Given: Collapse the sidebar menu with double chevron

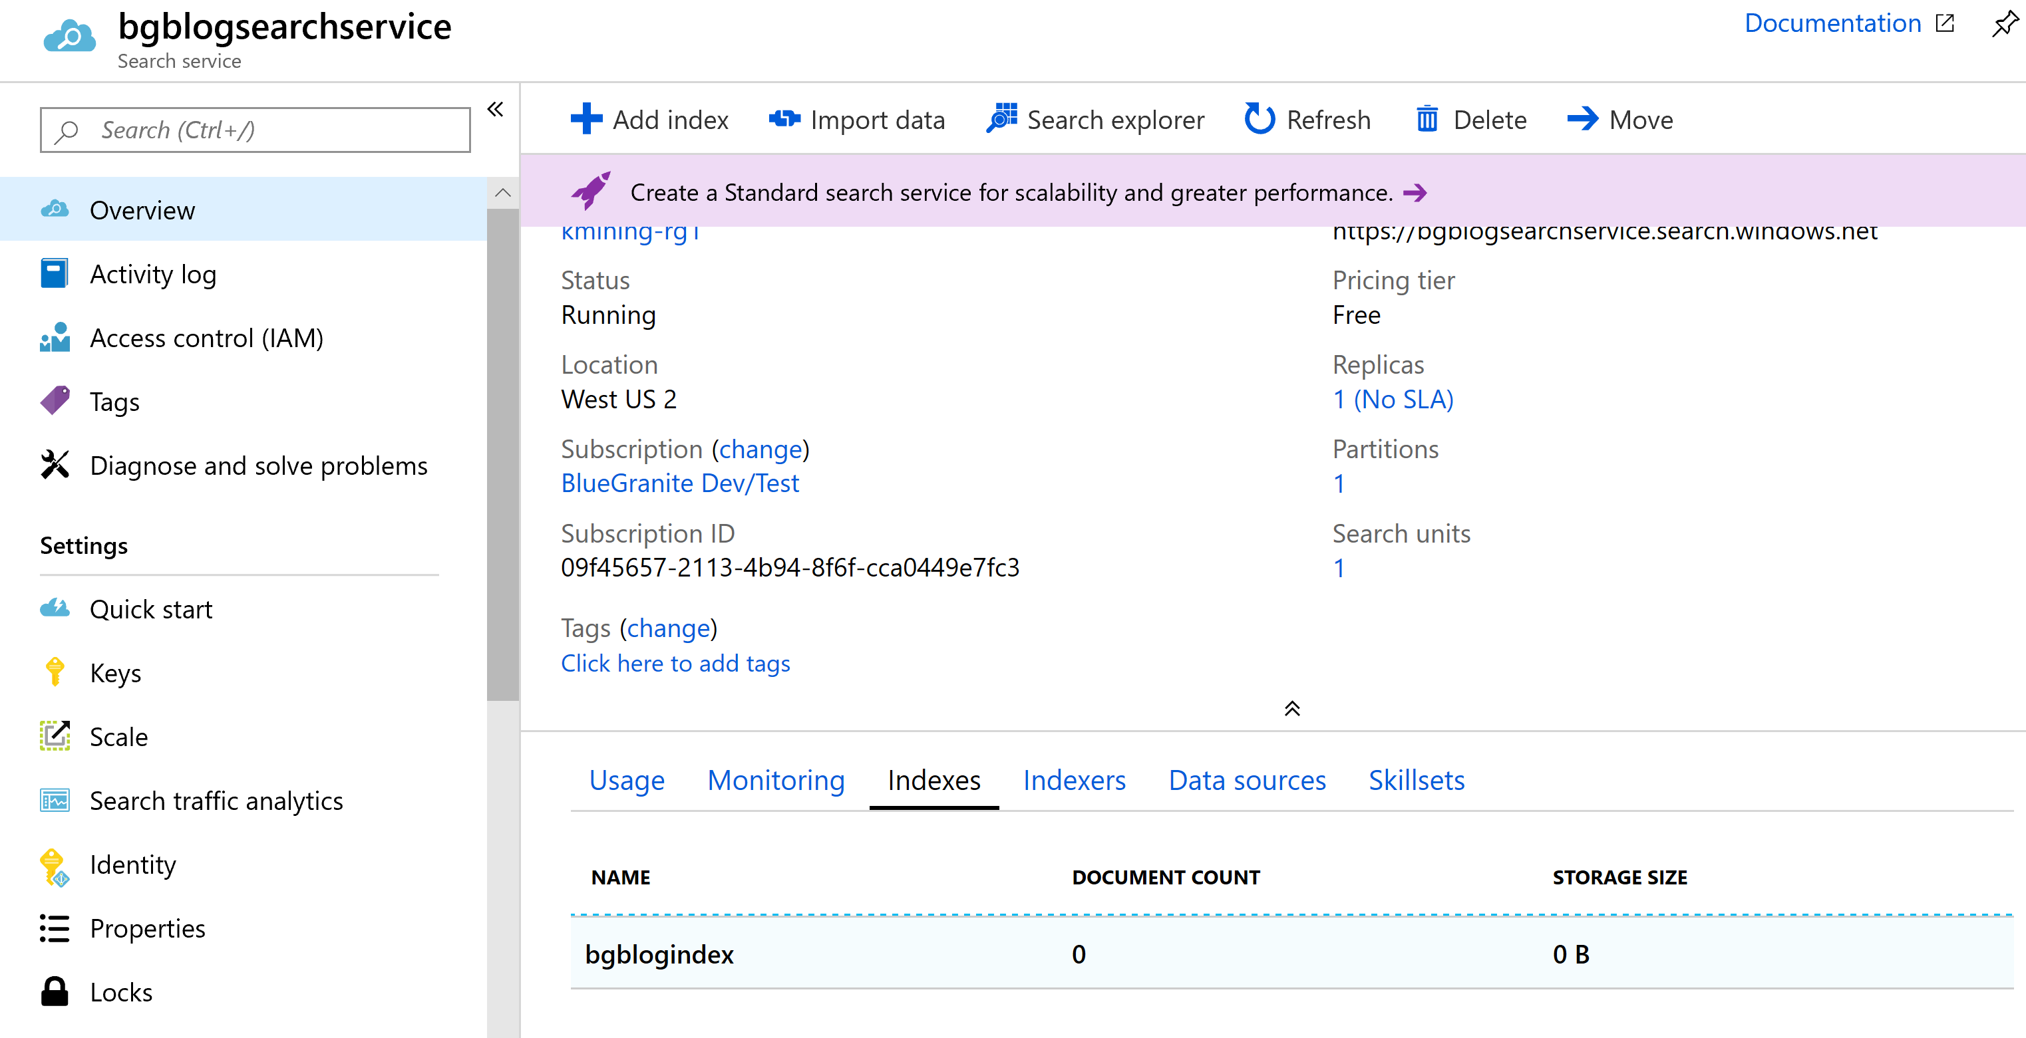Looking at the screenshot, I should click(496, 109).
